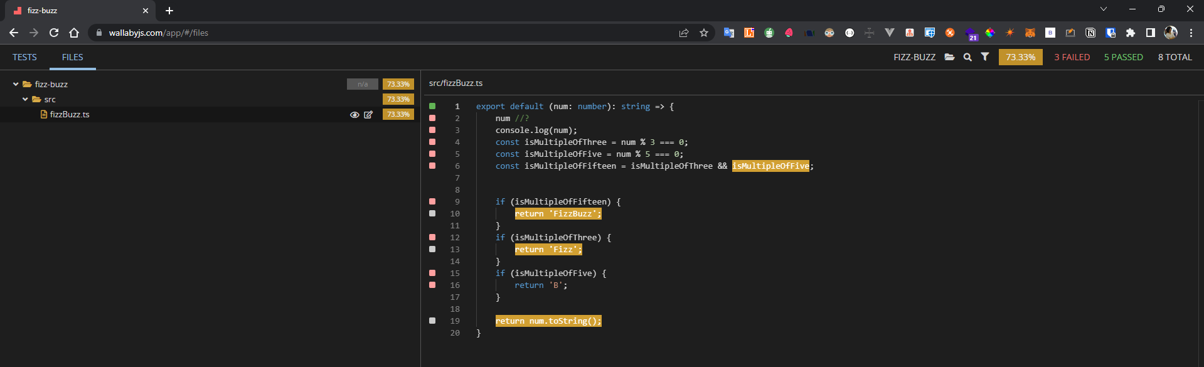Click the filter funnel icon in header
The width and height of the screenshot is (1204, 367).
985,57
